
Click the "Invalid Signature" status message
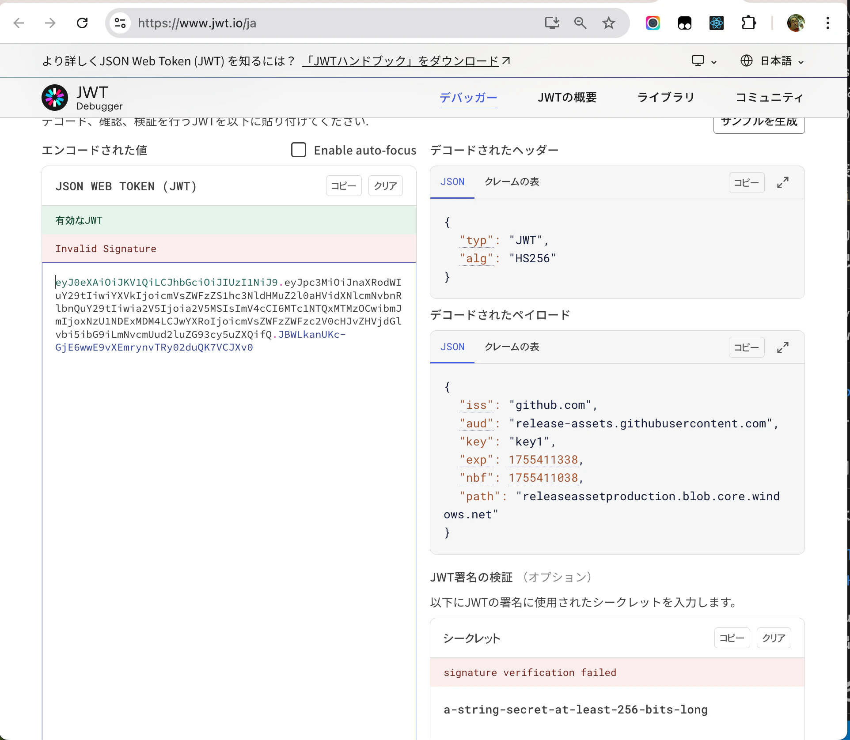click(106, 249)
